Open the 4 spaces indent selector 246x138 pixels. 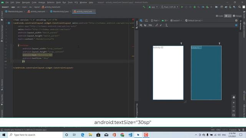click(x=233, y=130)
